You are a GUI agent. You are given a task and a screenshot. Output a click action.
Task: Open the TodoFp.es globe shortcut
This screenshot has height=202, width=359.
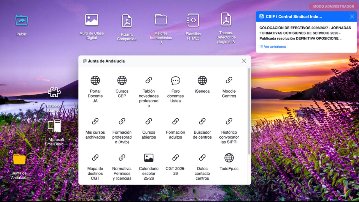pos(229,158)
